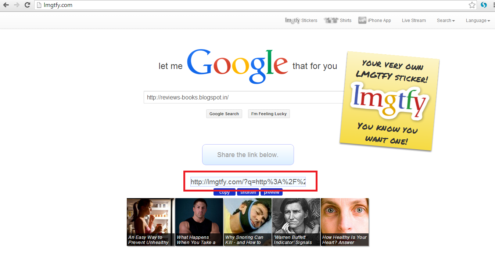Open the Shirts t-shirt icon
This screenshot has height=255, width=495.
[x=331, y=21]
